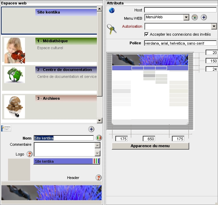Click the top margin field showing 20

pyautogui.click(x=212, y=53)
